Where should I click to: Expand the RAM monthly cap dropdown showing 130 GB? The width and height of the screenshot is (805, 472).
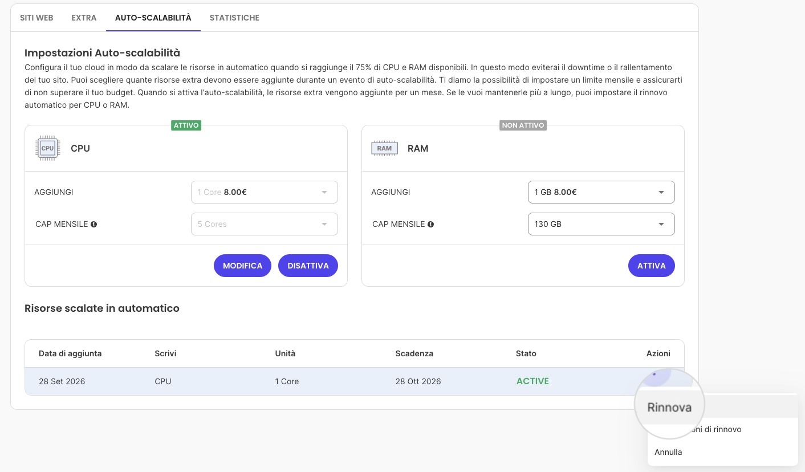(601, 224)
